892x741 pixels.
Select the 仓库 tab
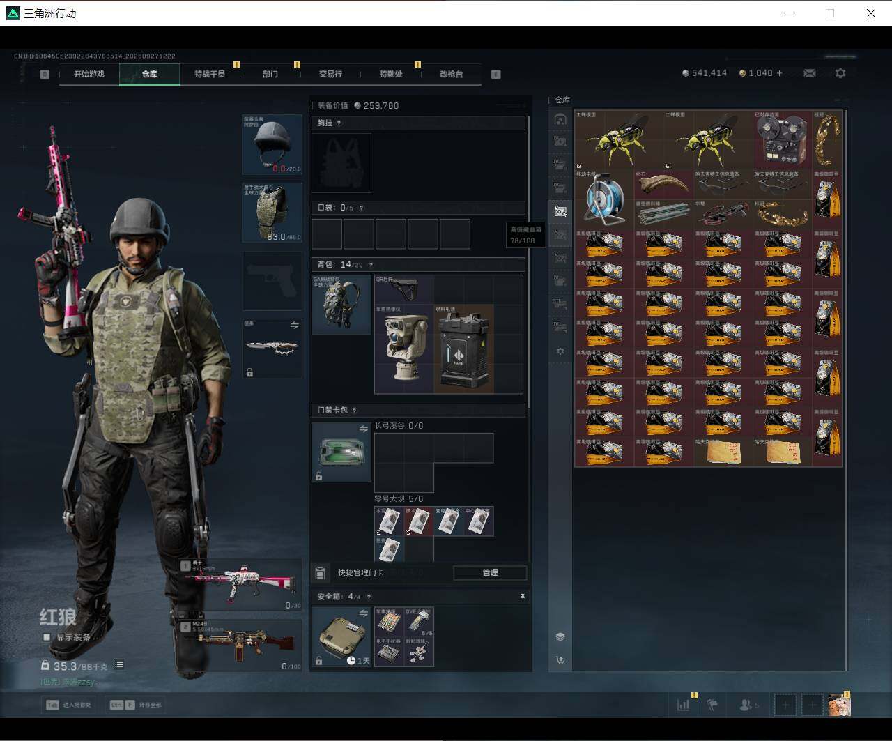[x=149, y=74]
